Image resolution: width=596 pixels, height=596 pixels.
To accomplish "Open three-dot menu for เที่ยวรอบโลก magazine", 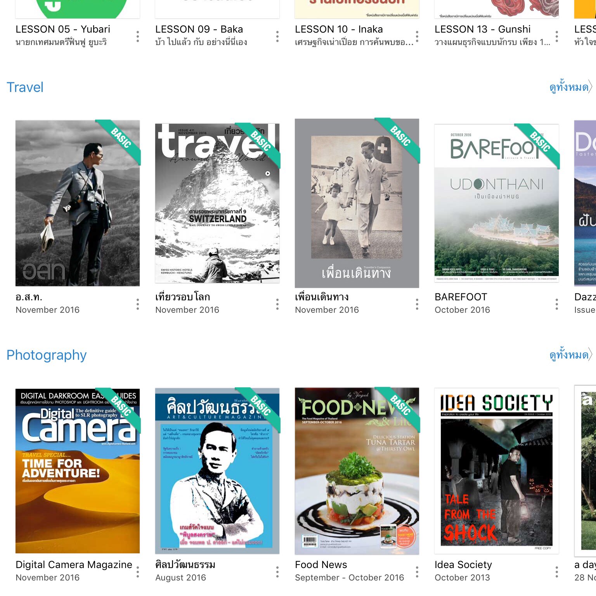I will point(277,304).
